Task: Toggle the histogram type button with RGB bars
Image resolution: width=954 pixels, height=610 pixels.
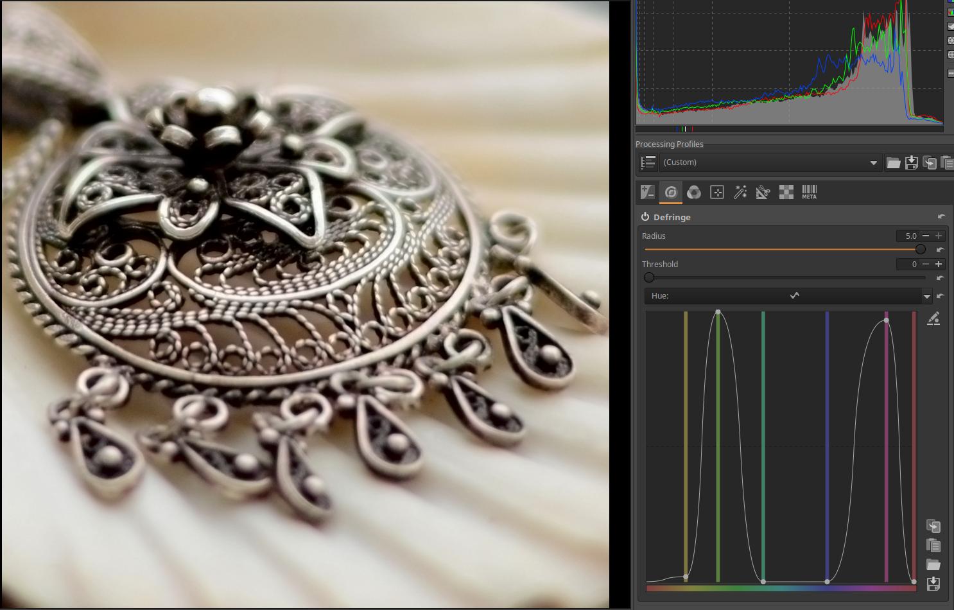Action: point(951,12)
